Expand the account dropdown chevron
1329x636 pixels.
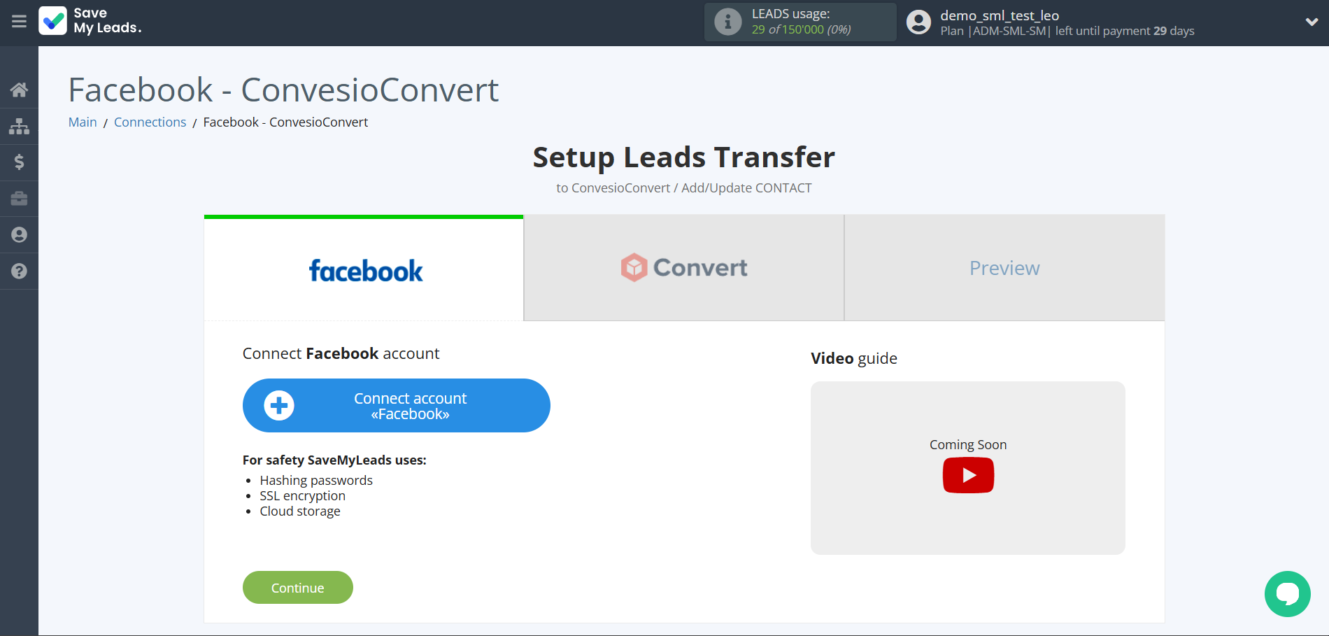(x=1312, y=22)
